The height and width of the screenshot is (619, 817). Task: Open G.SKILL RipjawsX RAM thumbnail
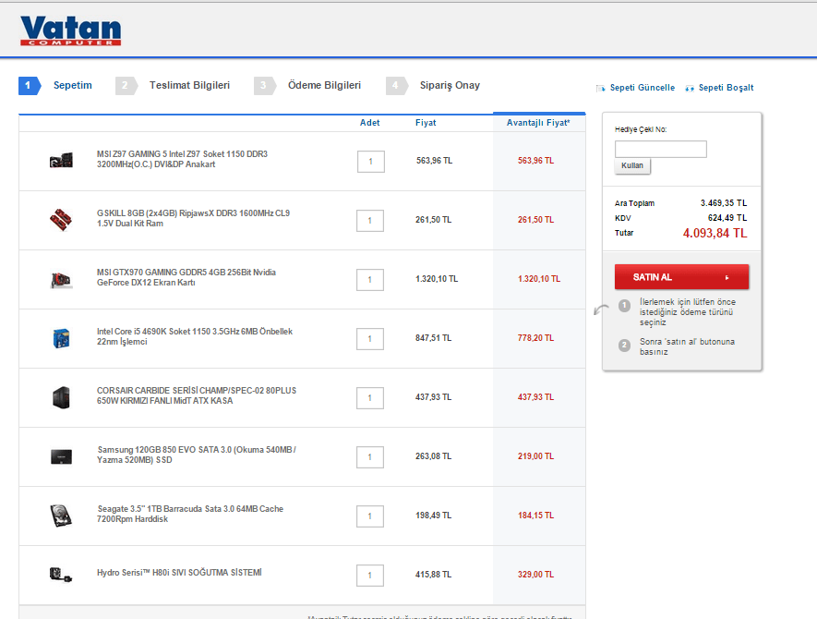pos(61,220)
